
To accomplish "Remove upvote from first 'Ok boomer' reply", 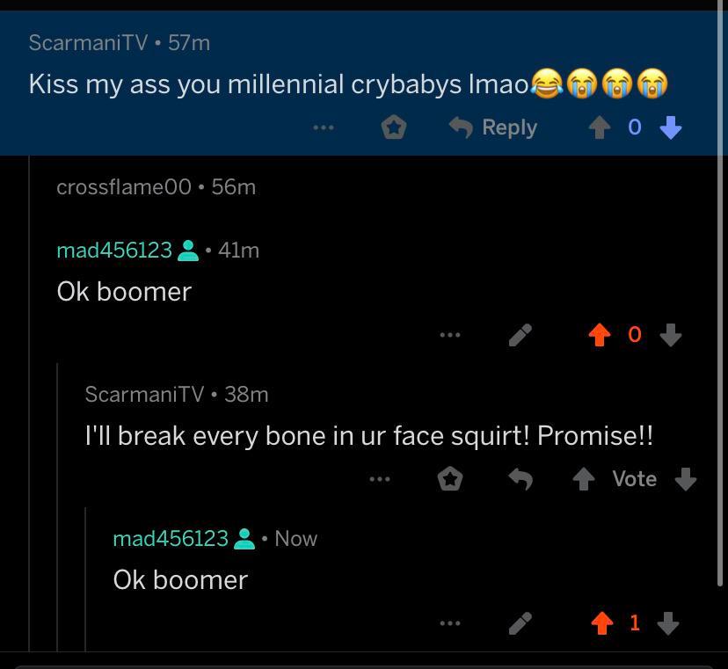I will coord(599,334).
